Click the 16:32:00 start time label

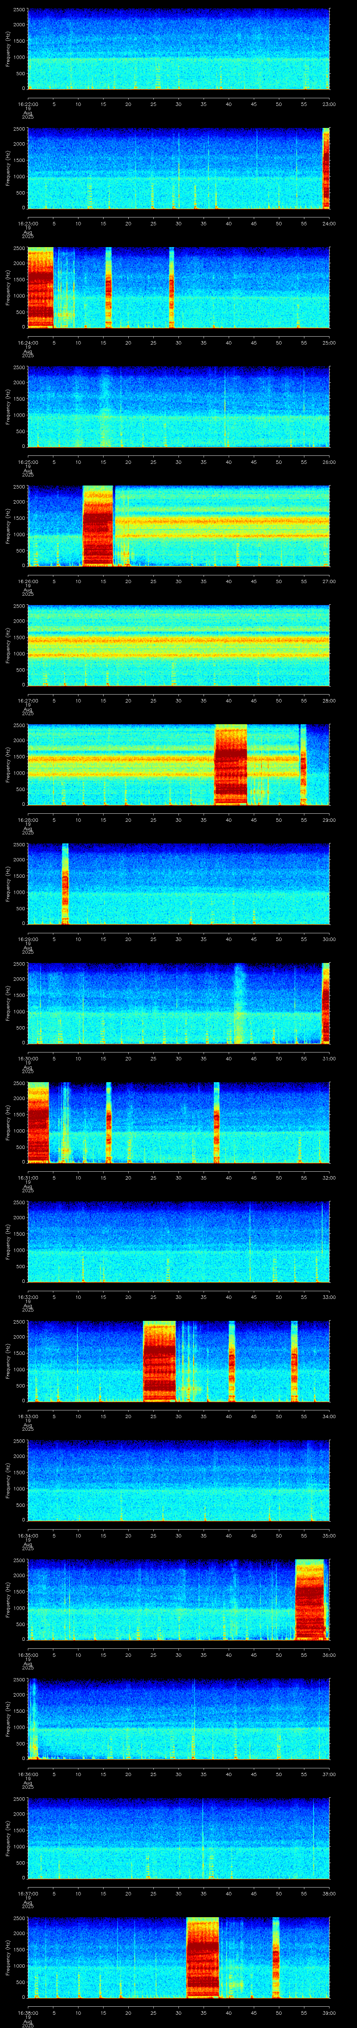pos(28,1297)
